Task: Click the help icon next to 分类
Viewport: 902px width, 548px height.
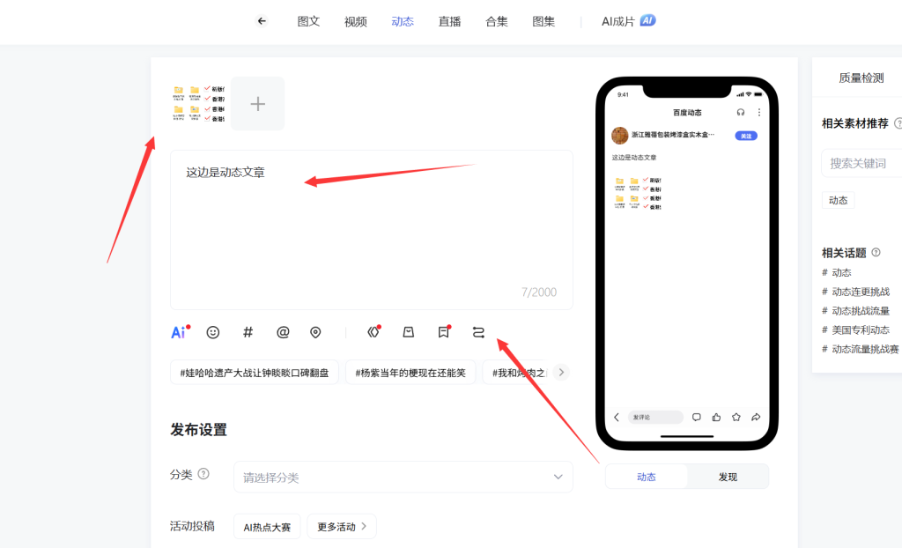Action: [203, 474]
